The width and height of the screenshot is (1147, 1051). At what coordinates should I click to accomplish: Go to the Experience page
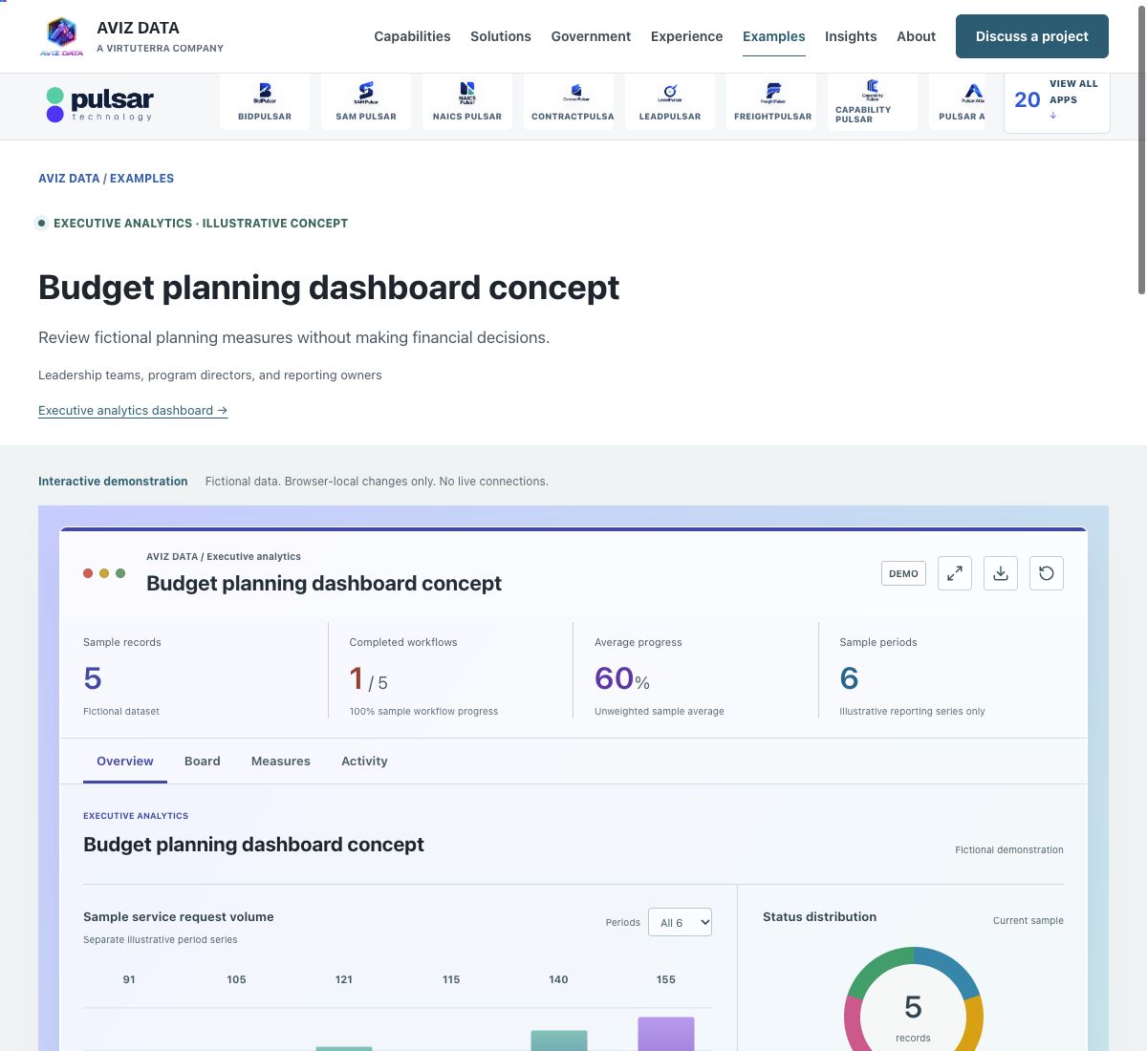point(686,36)
